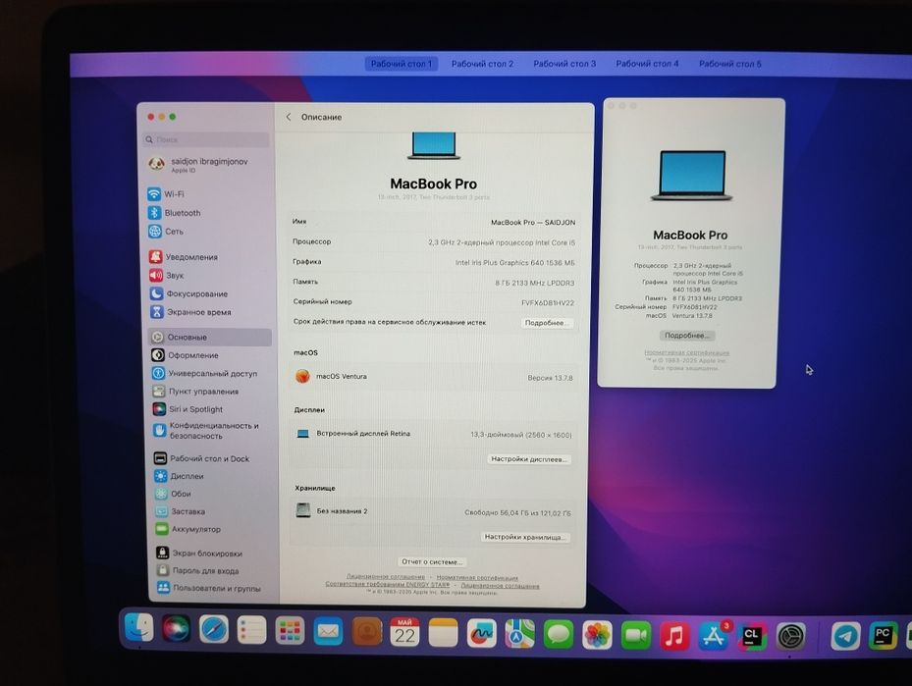Open CLion icon in the Dock
Screen dimensions: 912x686
click(752, 637)
